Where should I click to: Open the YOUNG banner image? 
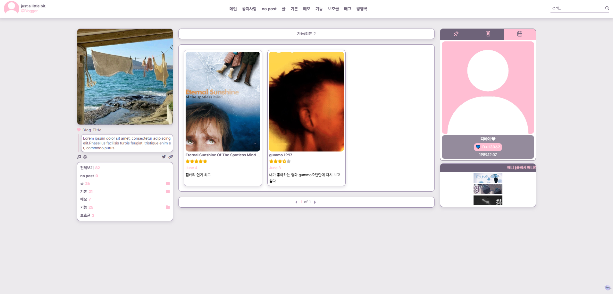[488, 178]
